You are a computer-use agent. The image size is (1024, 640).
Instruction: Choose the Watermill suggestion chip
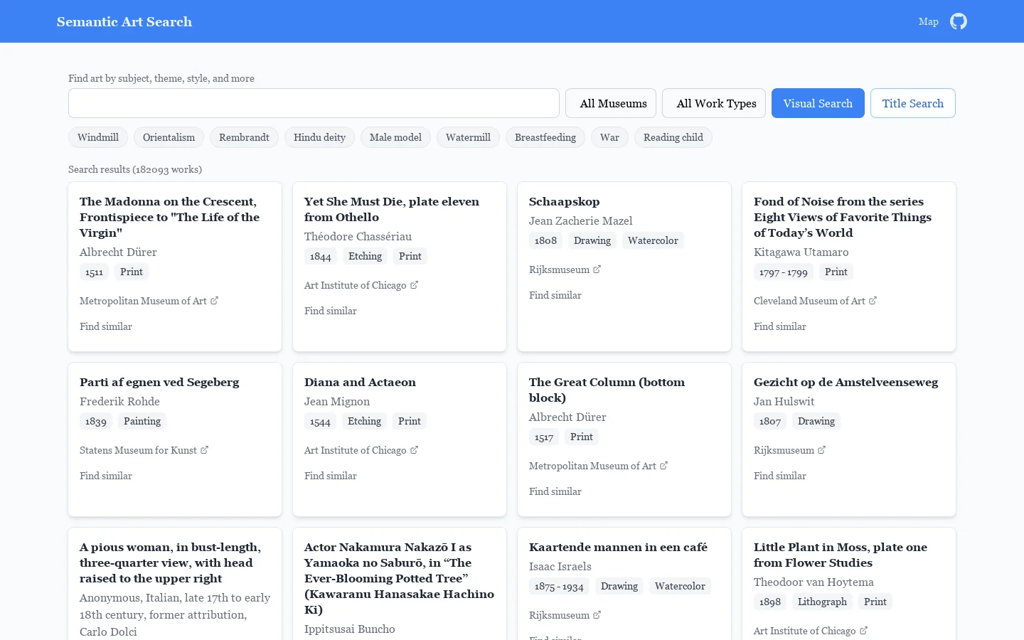(x=468, y=137)
